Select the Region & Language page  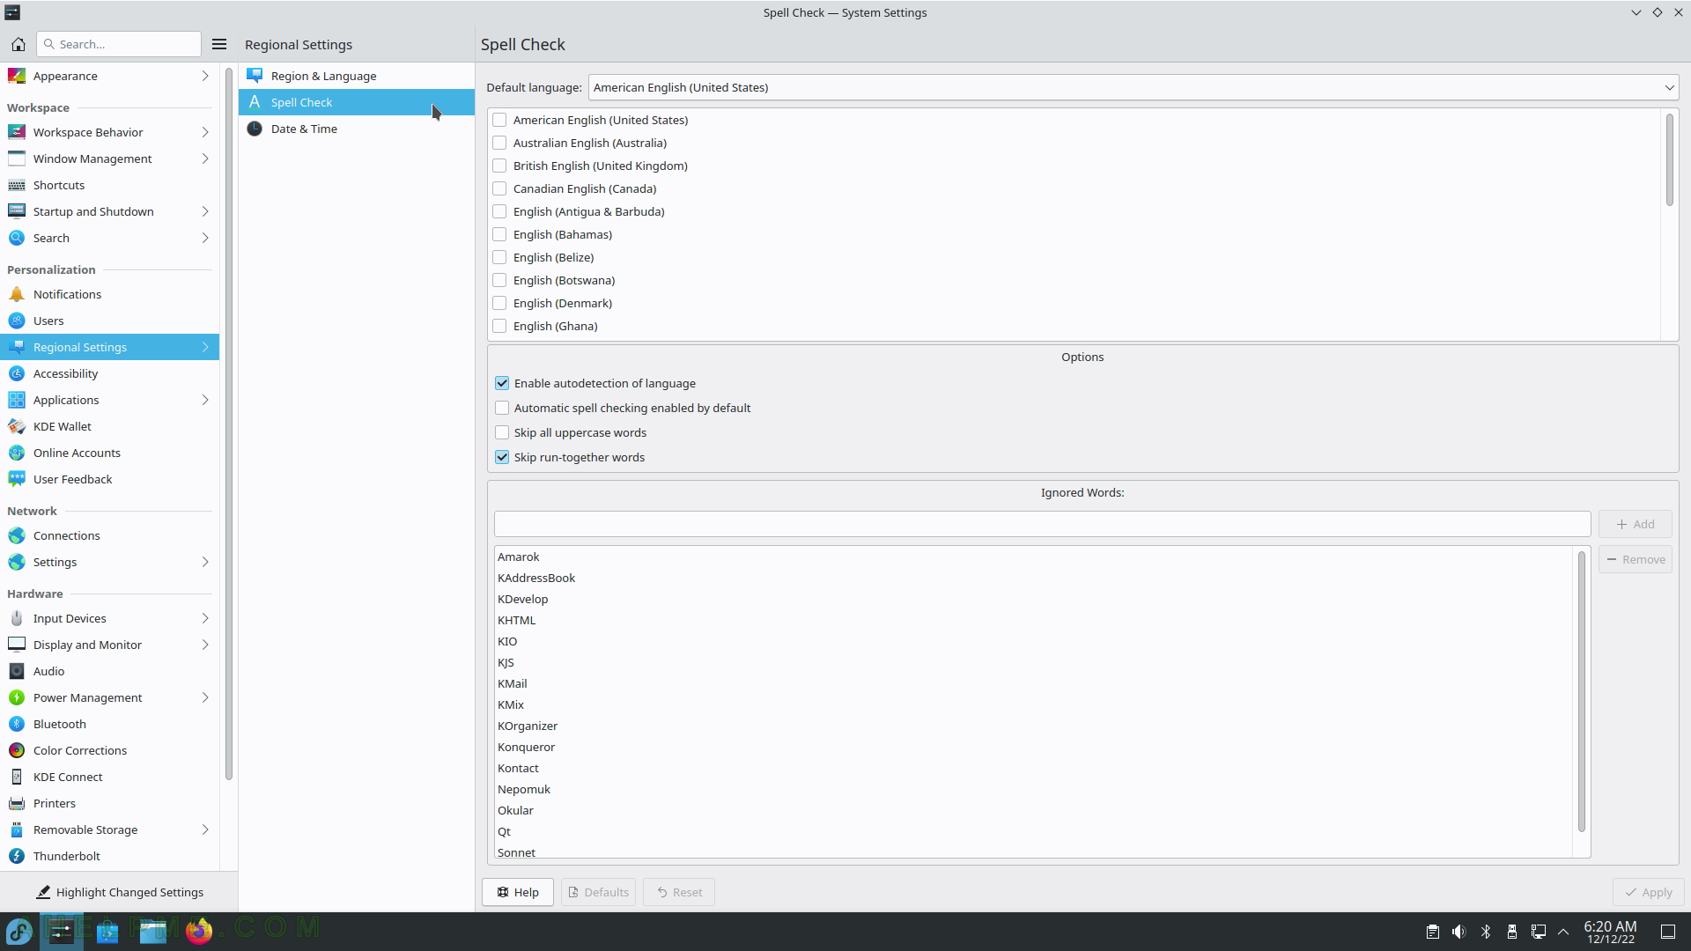pyautogui.click(x=356, y=76)
